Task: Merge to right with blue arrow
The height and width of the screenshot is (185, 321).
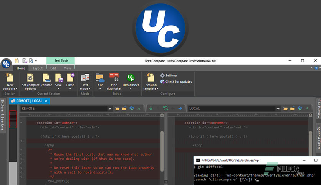Action: click(180, 109)
